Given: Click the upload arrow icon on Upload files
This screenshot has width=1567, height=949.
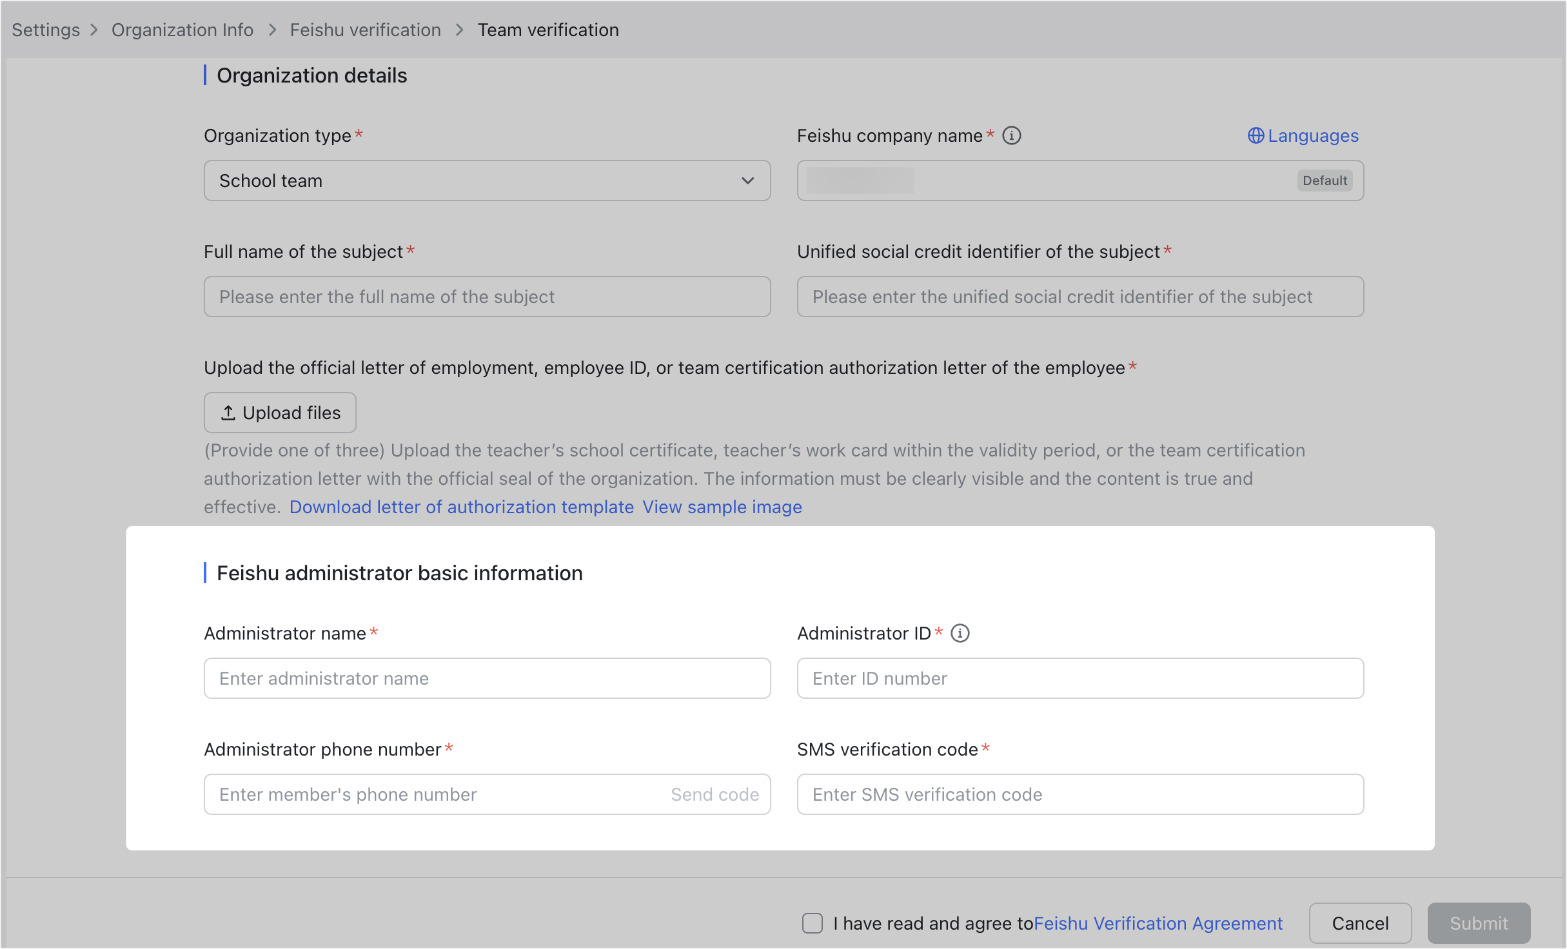Looking at the screenshot, I should (228, 412).
